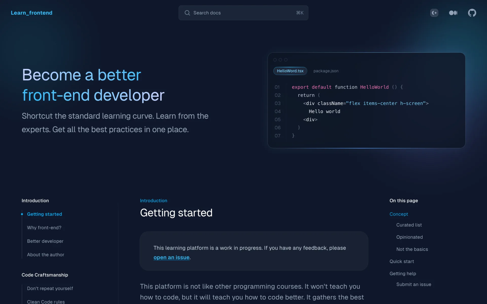
Task: Open Why front-end? page
Action: (44, 227)
